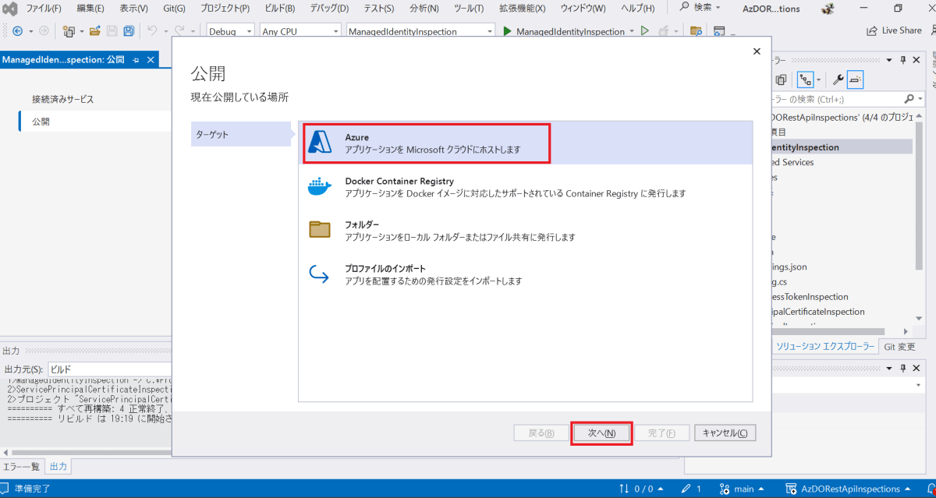Open the Any CPU platform dropdown
The width and height of the screenshot is (936, 498).
pos(300,31)
